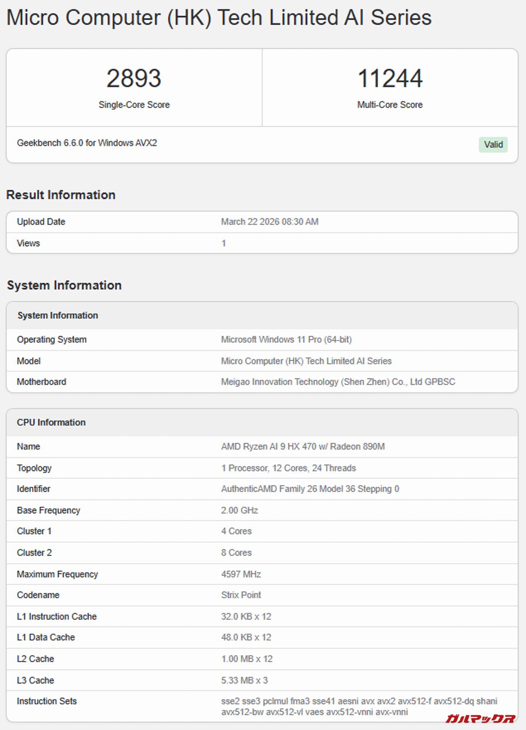
Task: Click the single-core score 2893
Action: 134,78
